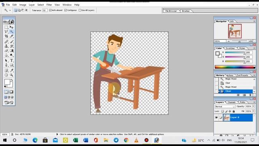The height and width of the screenshot is (146, 259).
Task: Enable Lock image pixels
Action: [x=226, y=111]
